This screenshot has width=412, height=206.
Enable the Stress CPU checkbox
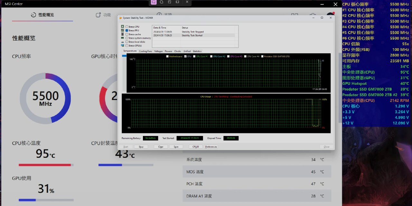coord(127,27)
